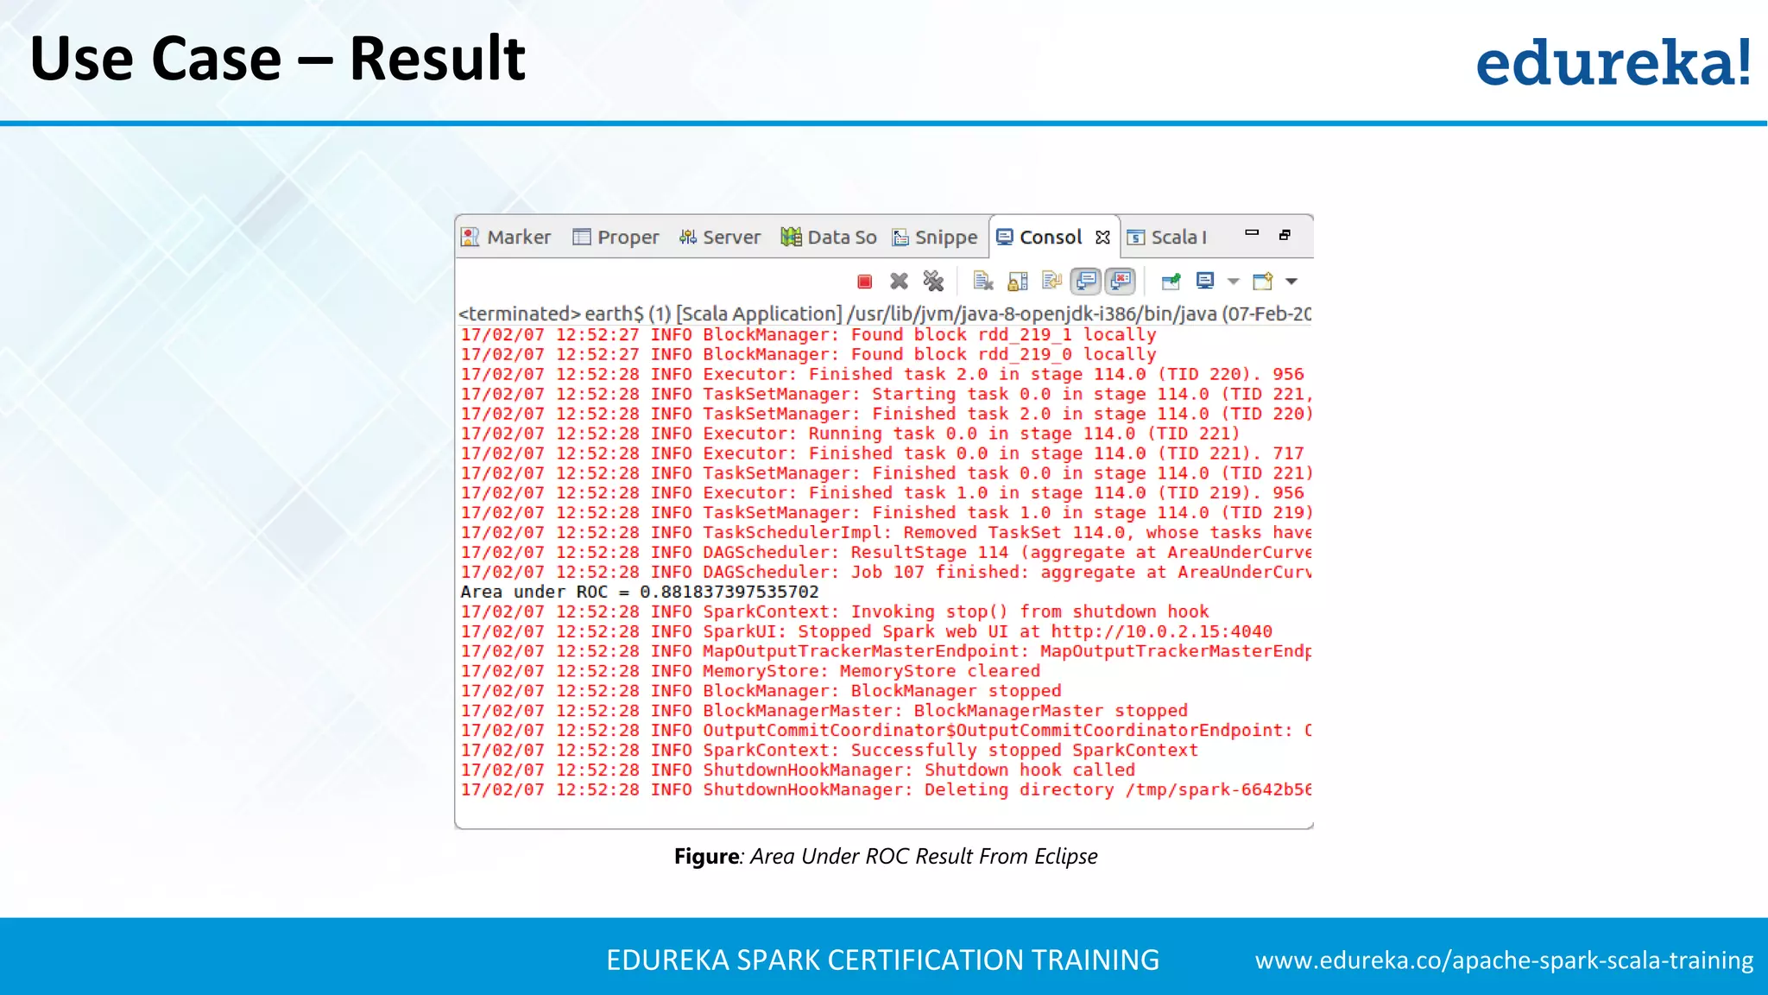The height and width of the screenshot is (995, 1768).
Task: Click the 'Deleting directory /tmp/spark-6642b56' line
Action: click(x=886, y=789)
